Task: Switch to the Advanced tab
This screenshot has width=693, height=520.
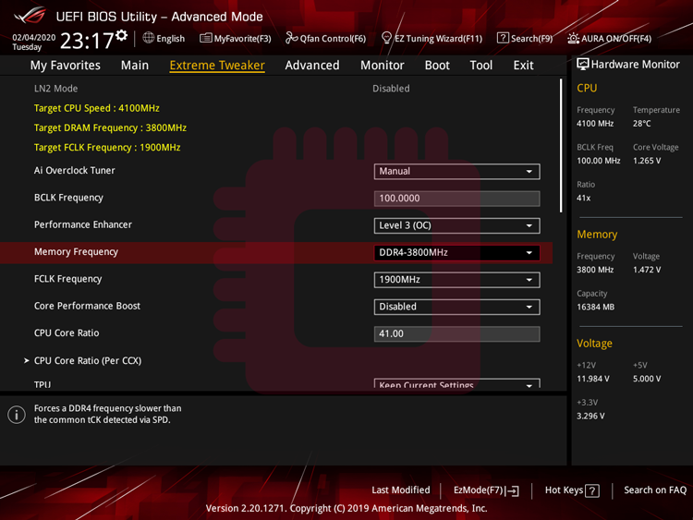Action: coord(311,65)
